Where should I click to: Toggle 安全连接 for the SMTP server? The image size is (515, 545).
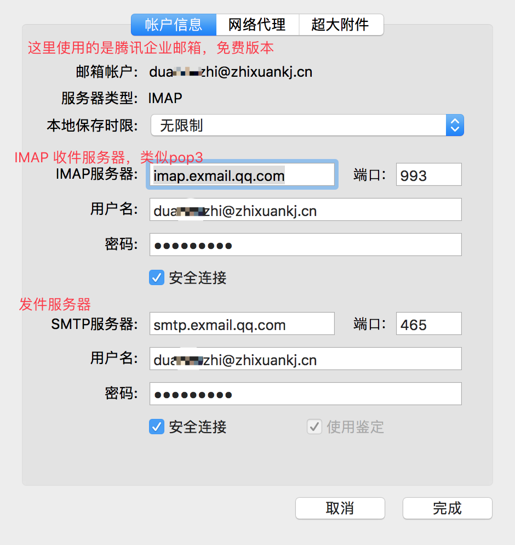pyautogui.click(x=157, y=427)
